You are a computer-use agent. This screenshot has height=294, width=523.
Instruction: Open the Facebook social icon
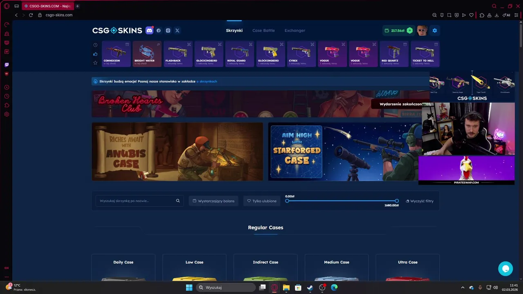(159, 31)
